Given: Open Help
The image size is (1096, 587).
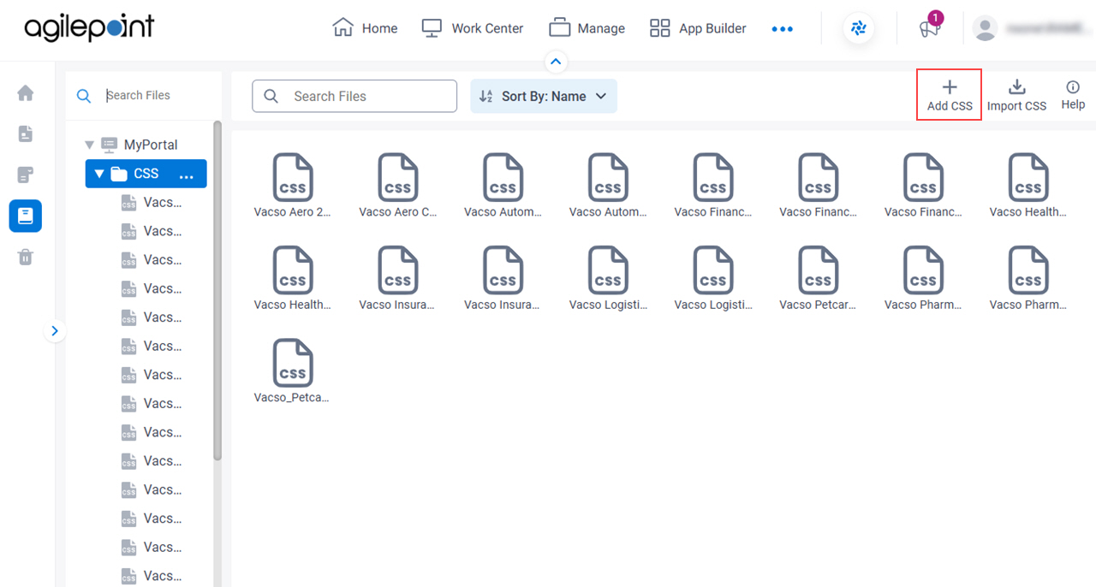Looking at the screenshot, I should 1073,95.
